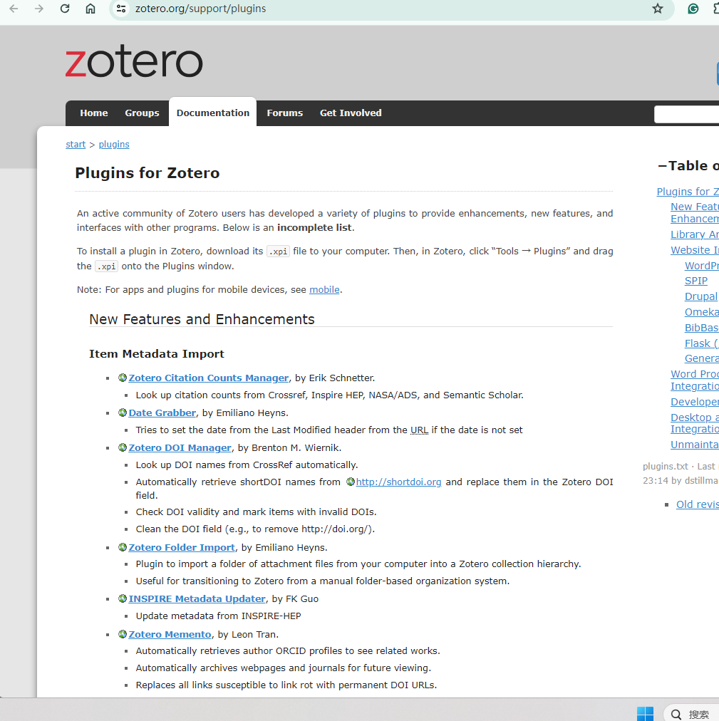Viewport: 719px width, 721px height.
Task: Jump to Desktop Integration in contents
Action: pos(695,423)
